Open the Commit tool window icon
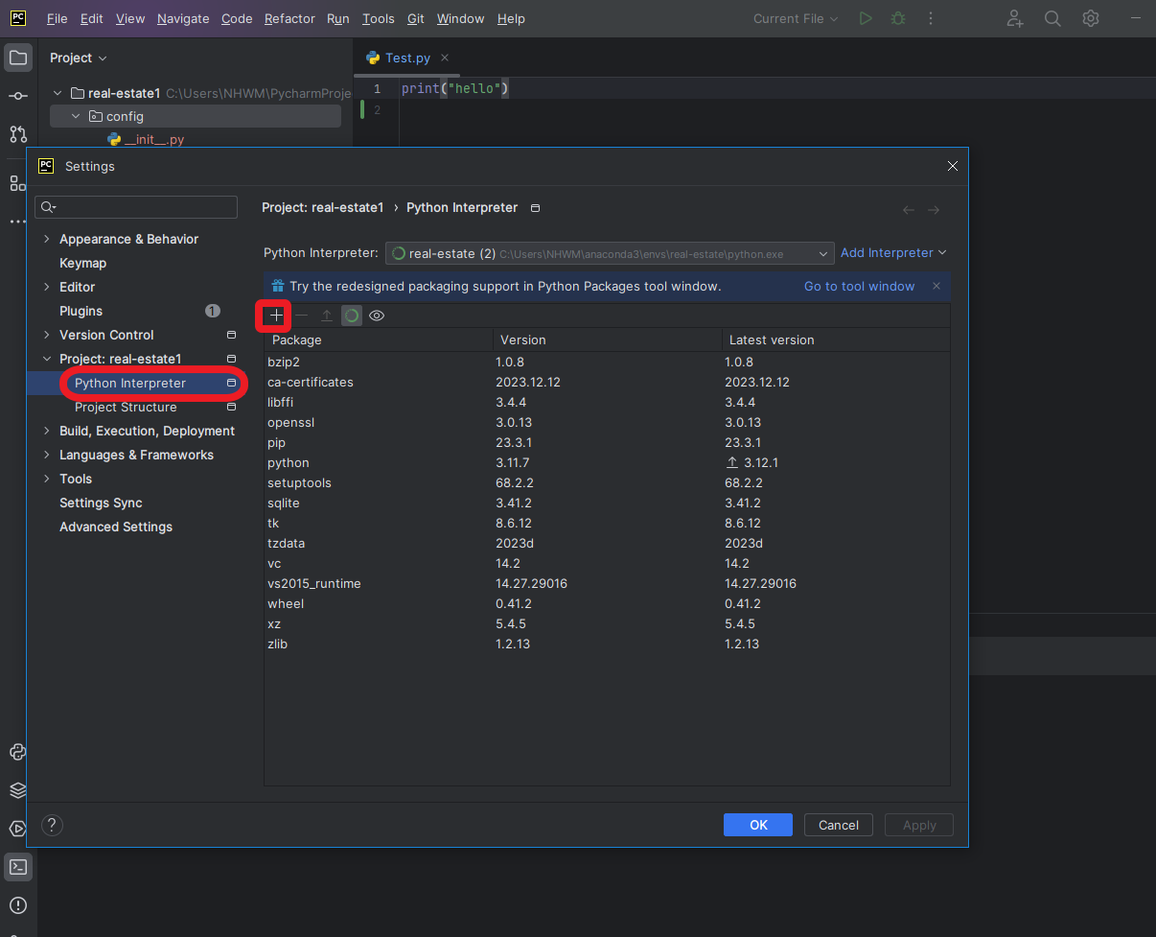 point(18,96)
